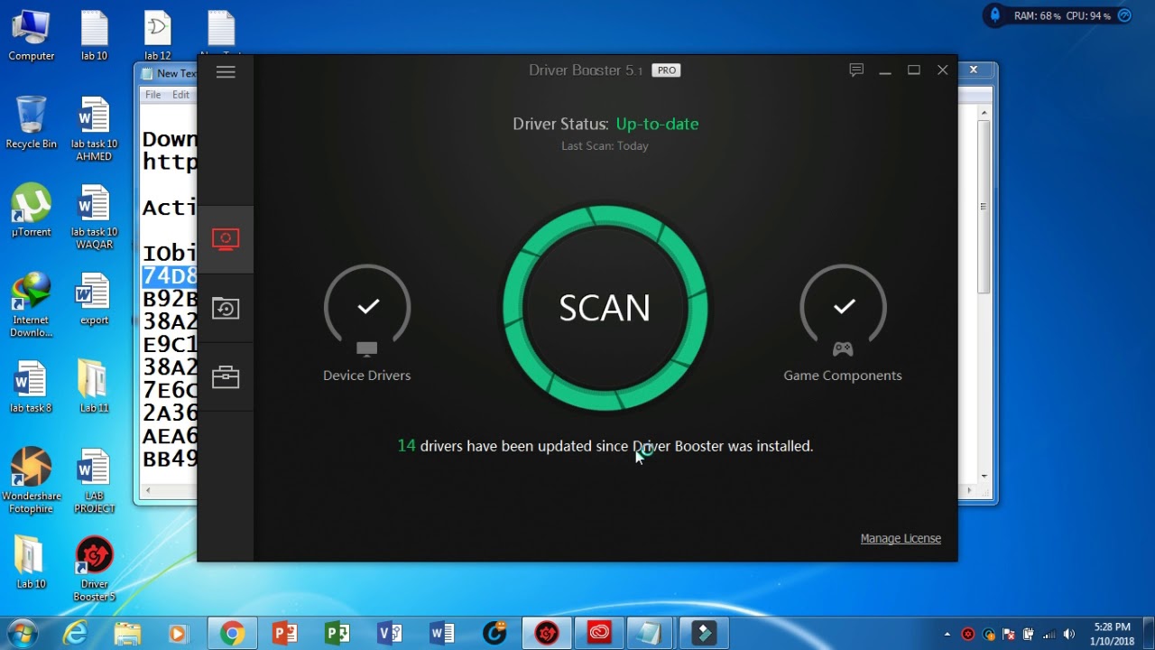Select the Recycle Bin desktop icon
The height and width of the screenshot is (650, 1155).
point(32,123)
